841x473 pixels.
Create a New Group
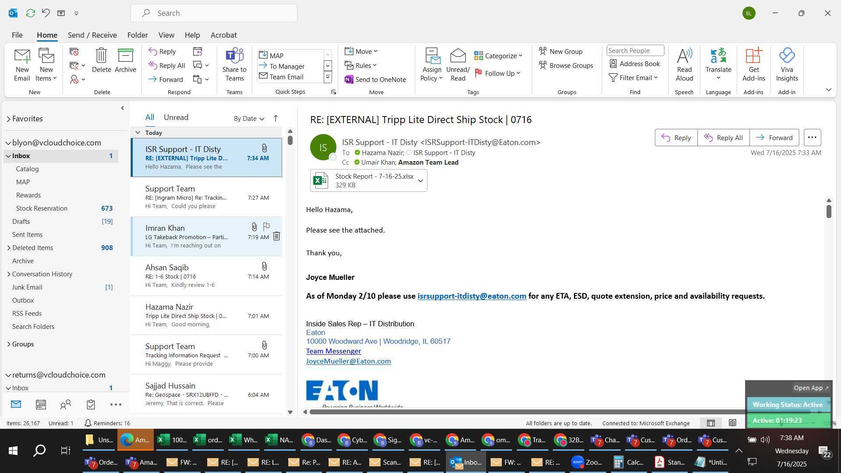561,51
